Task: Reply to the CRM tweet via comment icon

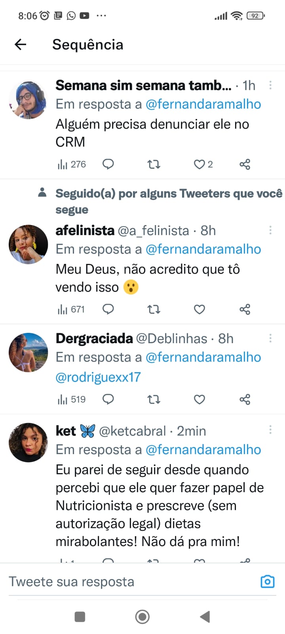Action: pyautogui.click(x=108, y=164)
